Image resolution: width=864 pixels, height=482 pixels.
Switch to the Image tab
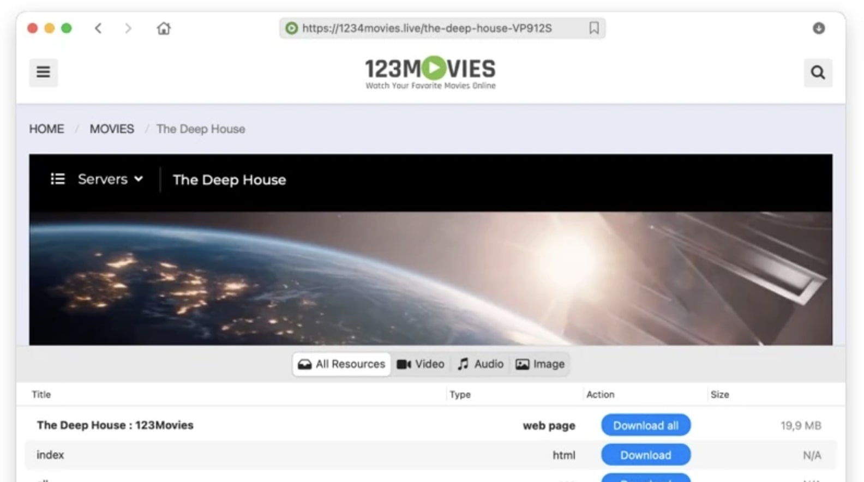(x=540, y=364)
